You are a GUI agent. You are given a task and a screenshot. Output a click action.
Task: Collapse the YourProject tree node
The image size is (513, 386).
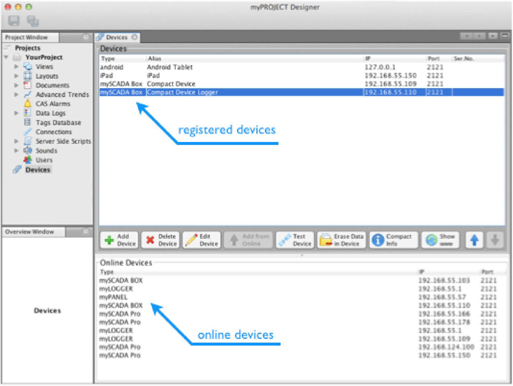pos(6,57)
